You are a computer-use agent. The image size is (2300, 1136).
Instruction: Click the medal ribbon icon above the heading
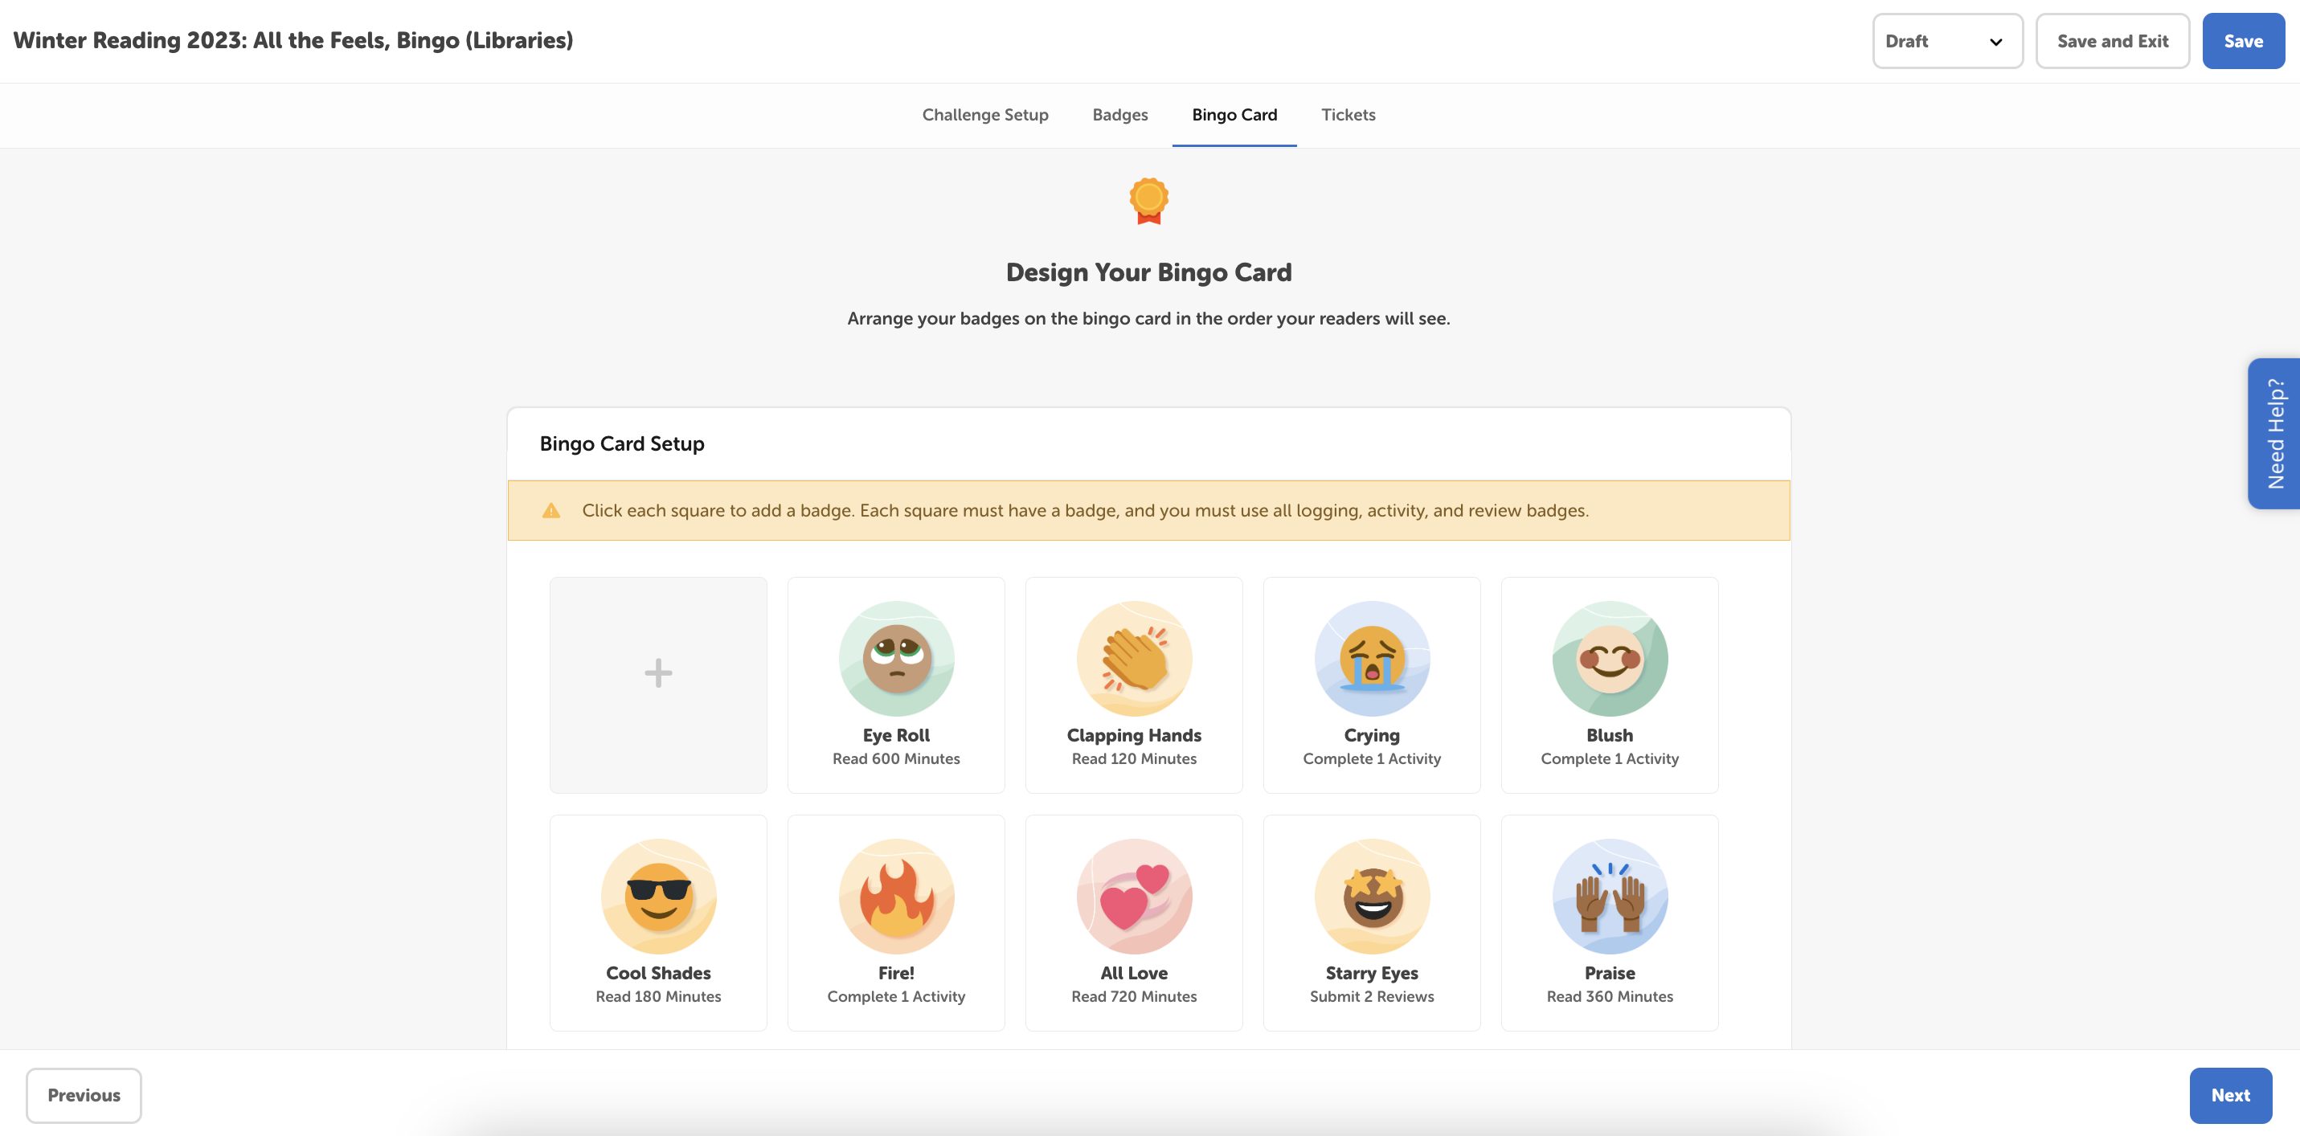tap(1148, 200)
